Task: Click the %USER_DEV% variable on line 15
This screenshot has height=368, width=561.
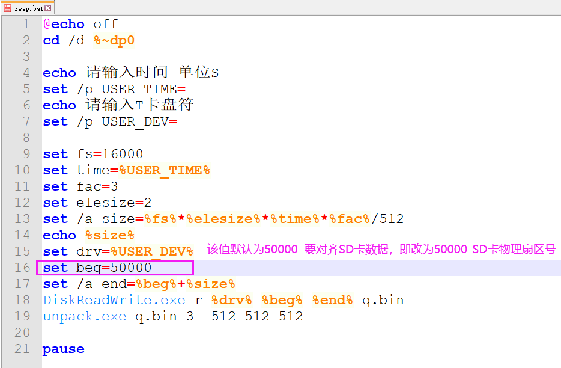Action: pyautogui.click(x=152, y=251)
